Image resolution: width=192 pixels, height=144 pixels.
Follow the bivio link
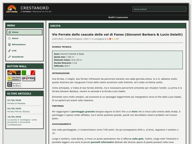point(134,112)
